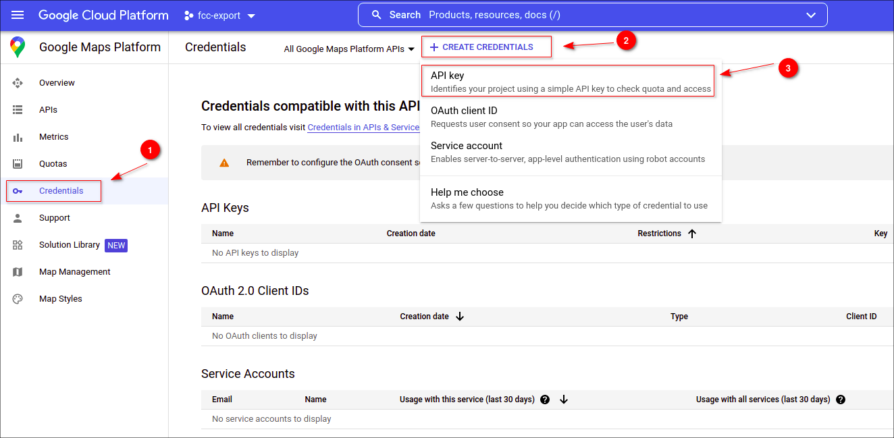Click the NEW badge beside Solution Library
894x438 pixels.
point(116,246)
